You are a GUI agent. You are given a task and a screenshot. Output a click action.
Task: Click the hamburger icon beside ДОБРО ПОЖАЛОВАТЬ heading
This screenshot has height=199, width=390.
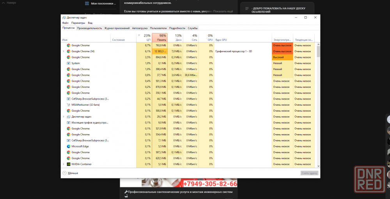(x=247, y=9)
